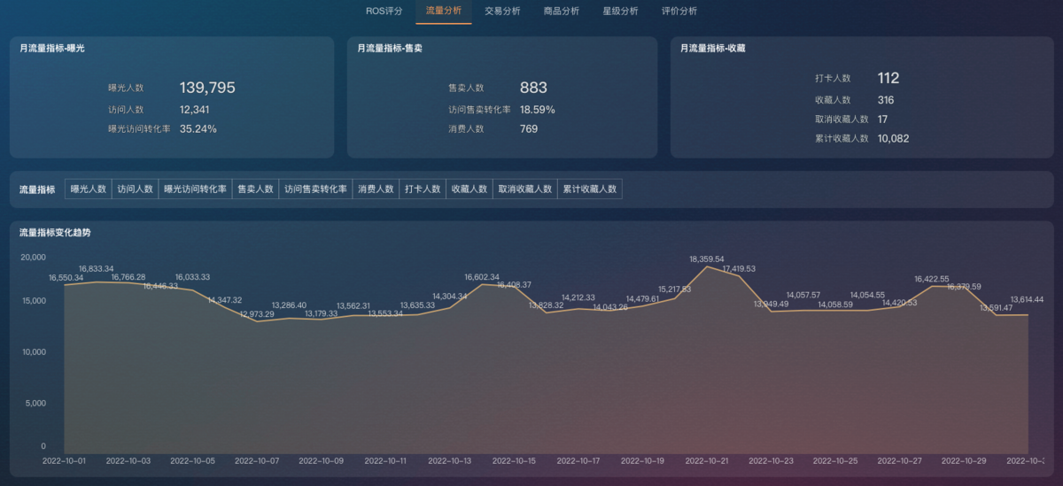1063x486 pixels.
Task: Switch to the 评价分析 tab
Action: point(679,12)
